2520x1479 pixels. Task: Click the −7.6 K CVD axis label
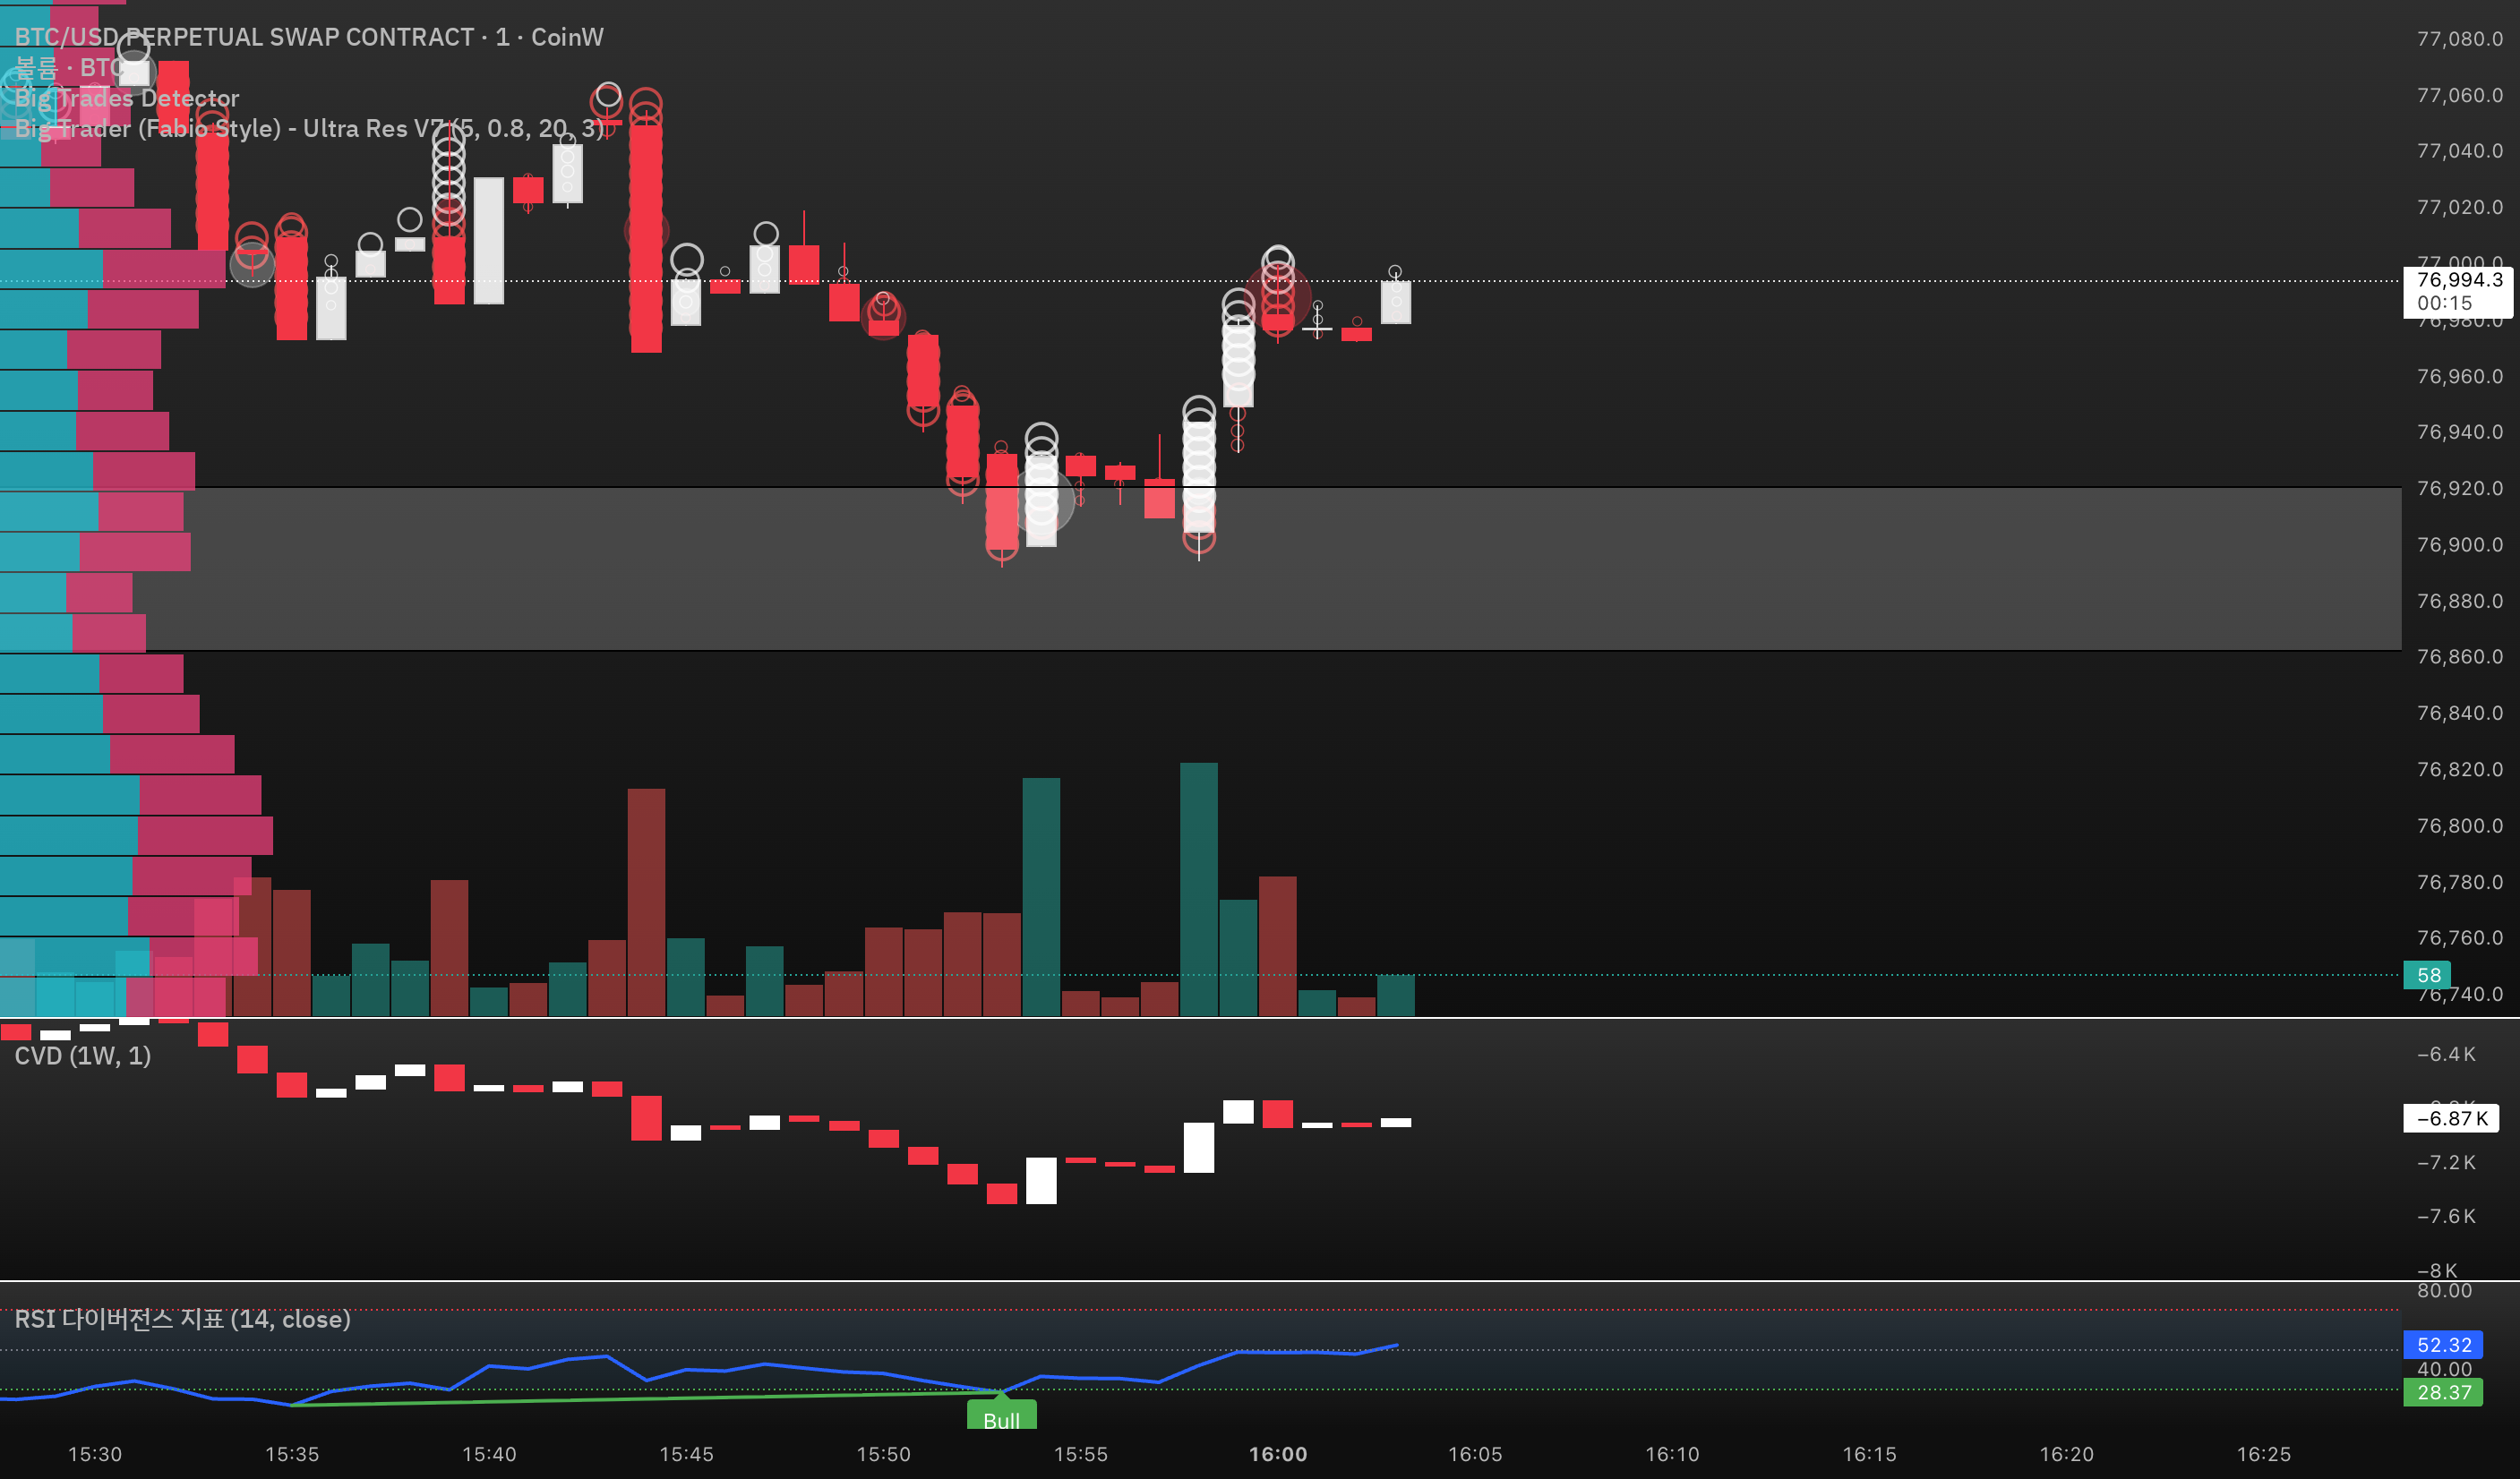(2447, 1216)
